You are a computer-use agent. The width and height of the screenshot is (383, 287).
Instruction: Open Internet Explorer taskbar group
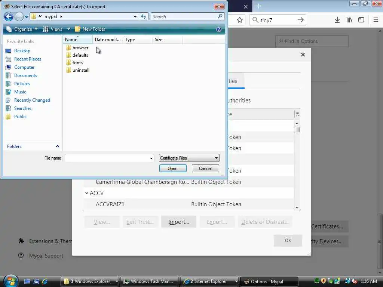[x=210, y=281]
